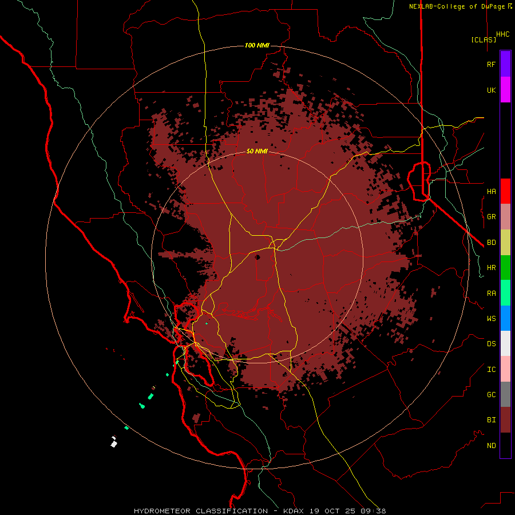Click the BI legend label
The width and height of the screenshot is (515, 515).
coord(491,420)
